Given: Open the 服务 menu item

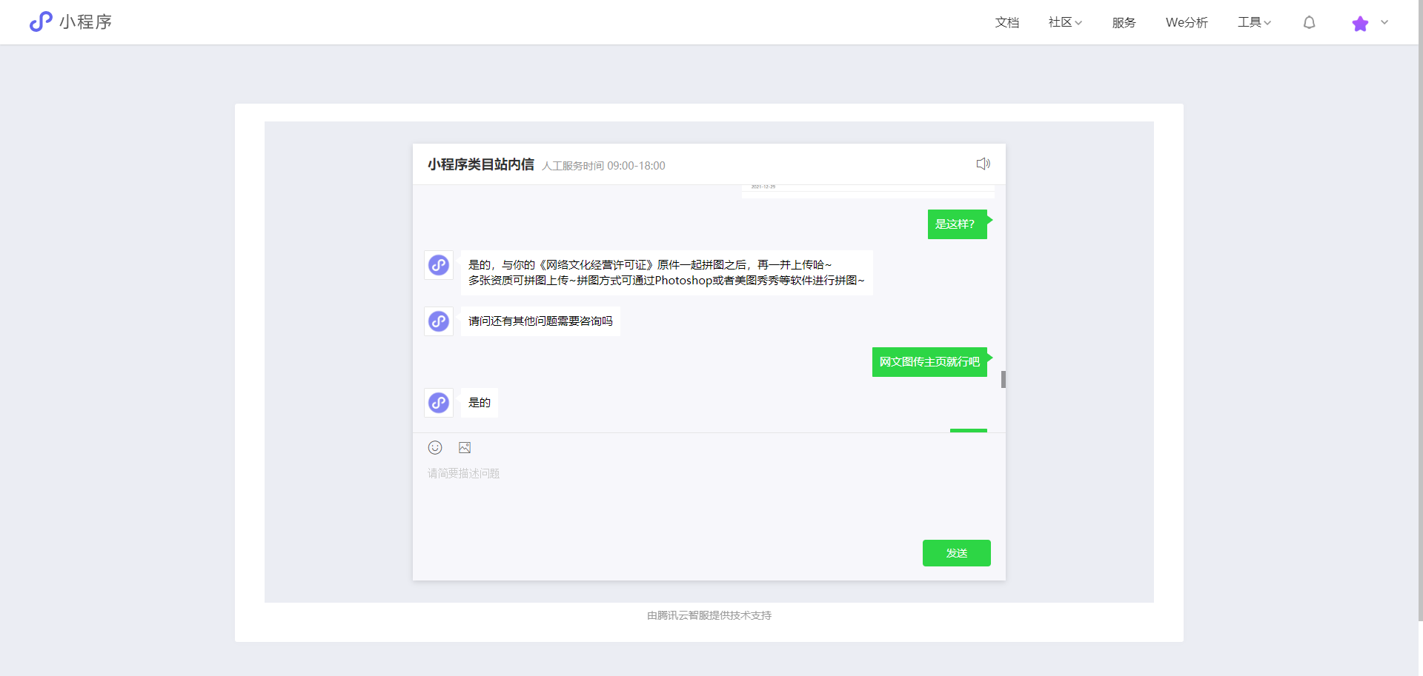Looking at the screenshot, I should [1124, 22].
